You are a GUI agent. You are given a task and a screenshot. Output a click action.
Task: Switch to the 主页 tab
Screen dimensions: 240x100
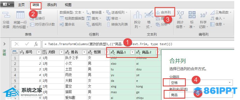[x=21, y=5]
